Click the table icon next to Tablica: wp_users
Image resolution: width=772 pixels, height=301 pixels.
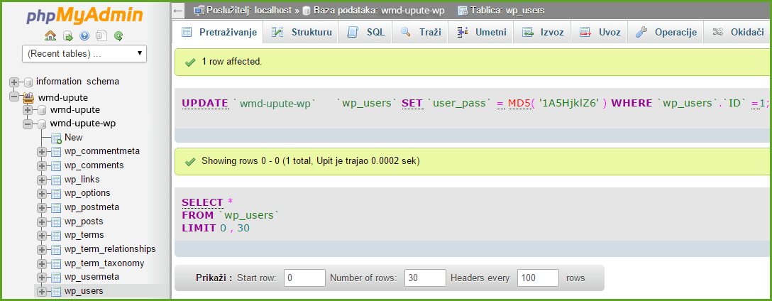tap(463, 11)
